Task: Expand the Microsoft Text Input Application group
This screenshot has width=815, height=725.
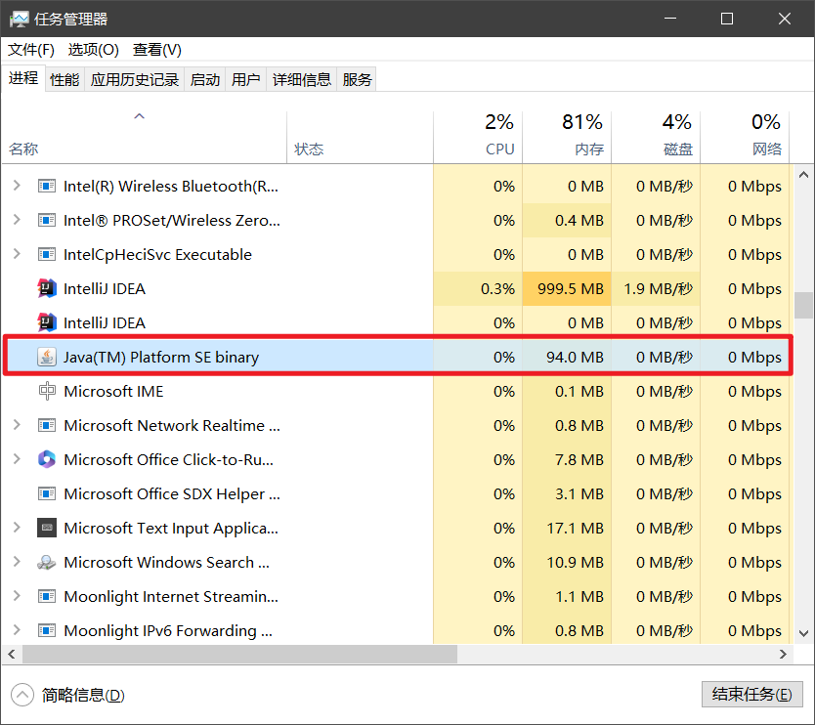Action: click(17, 528)
